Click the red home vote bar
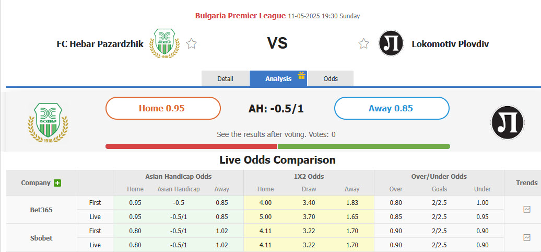Image resolution: width=541 pixels, height=252 pixels. point(191,146)
